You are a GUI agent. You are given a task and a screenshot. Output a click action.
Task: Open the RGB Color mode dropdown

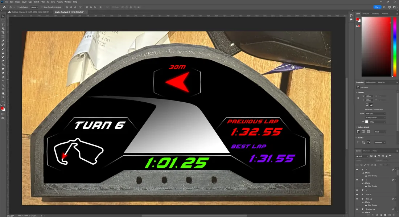coord(375,114)
